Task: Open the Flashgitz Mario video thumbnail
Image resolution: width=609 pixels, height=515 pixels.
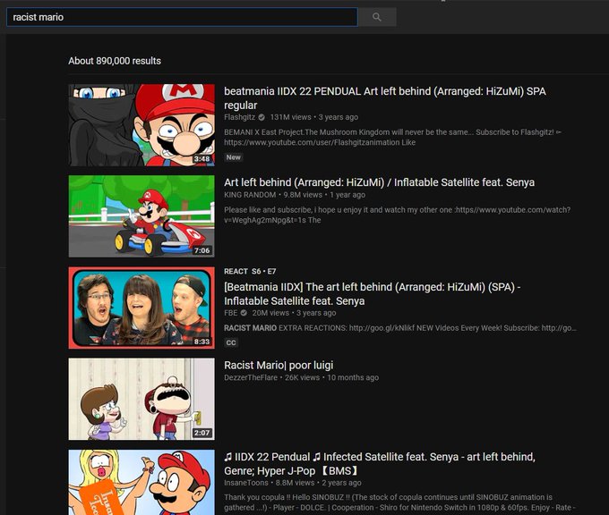Action: (142, 125)
